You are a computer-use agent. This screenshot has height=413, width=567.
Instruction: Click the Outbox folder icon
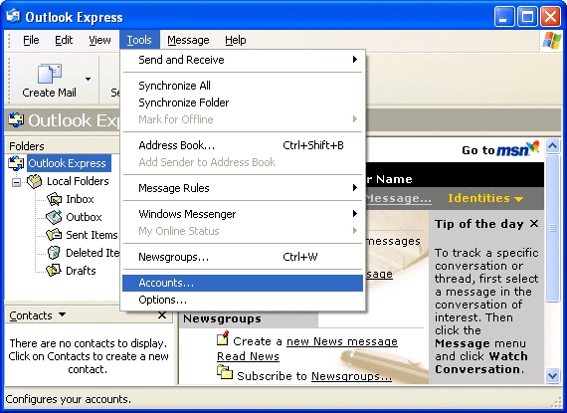tap(54, 217)
